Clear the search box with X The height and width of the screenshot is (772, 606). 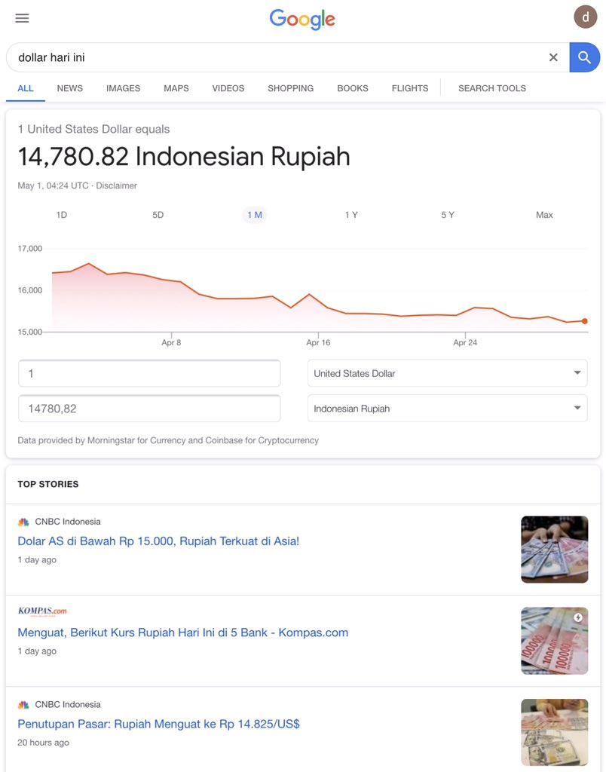click(x=553, y=57)
